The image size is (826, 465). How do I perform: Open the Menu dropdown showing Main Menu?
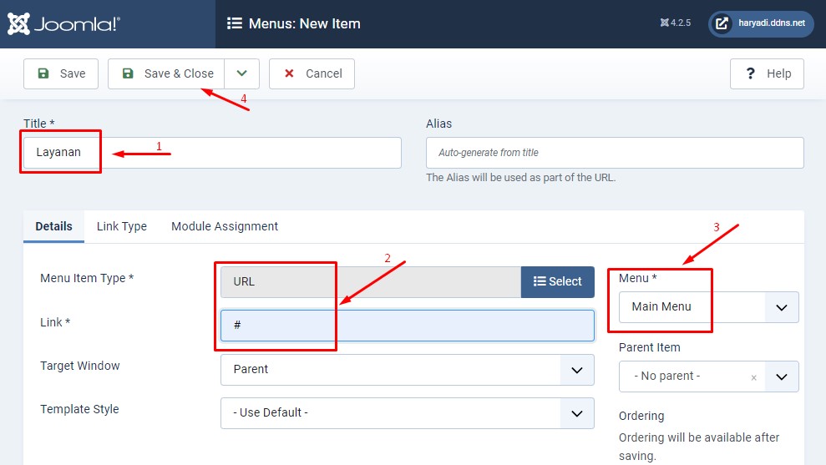coord(708,306)
